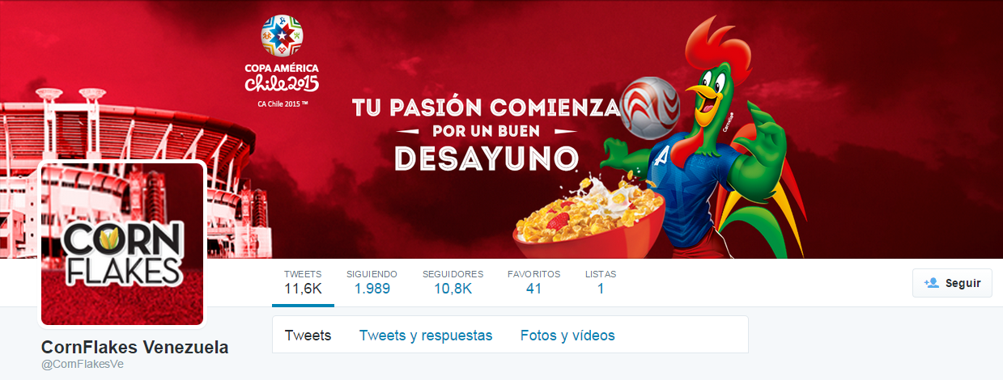
Task: Click the CornFlakes Venezuela profile name
Action: click(x=134, y=348)
